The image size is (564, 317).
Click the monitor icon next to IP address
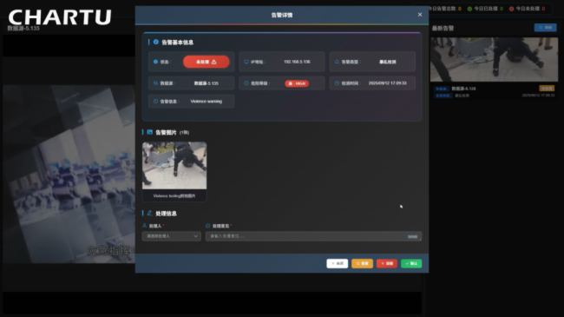point(246,62)
